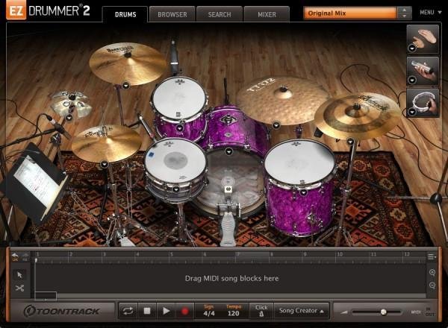
Task: Arm the record button
Action: [184, 310]
